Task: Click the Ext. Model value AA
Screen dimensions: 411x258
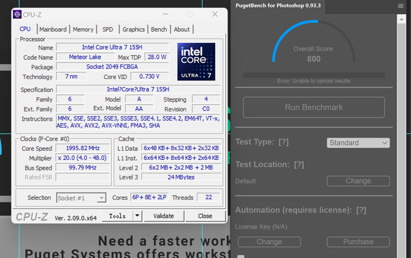Action: 139,108
